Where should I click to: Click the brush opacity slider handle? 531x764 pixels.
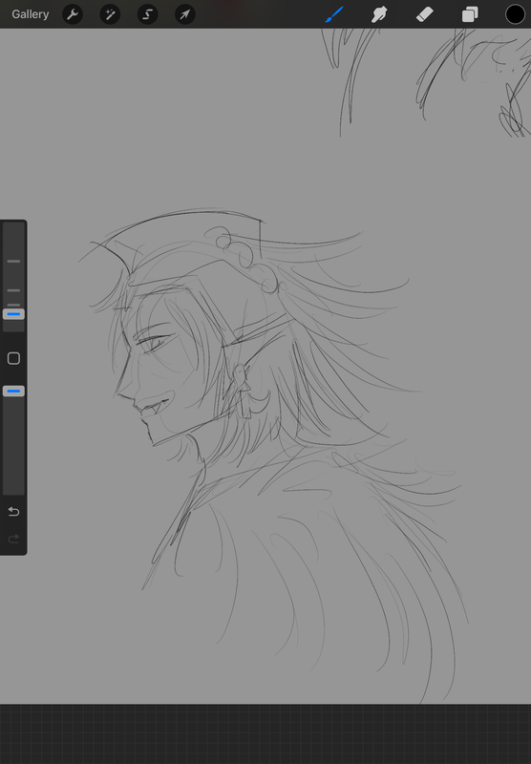[x=13, y=391]
